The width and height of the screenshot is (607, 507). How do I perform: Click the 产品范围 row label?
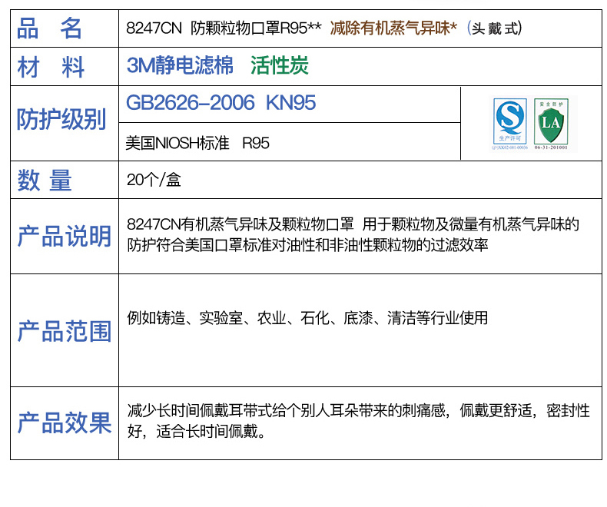pos(64,331)
